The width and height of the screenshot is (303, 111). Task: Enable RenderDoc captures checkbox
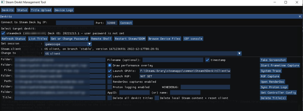[x=110, y=82]
